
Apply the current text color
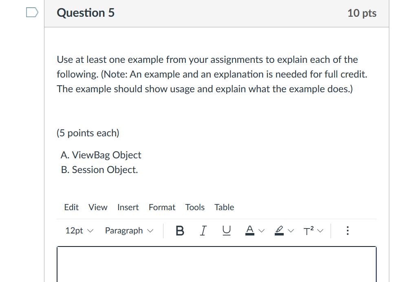249,230
